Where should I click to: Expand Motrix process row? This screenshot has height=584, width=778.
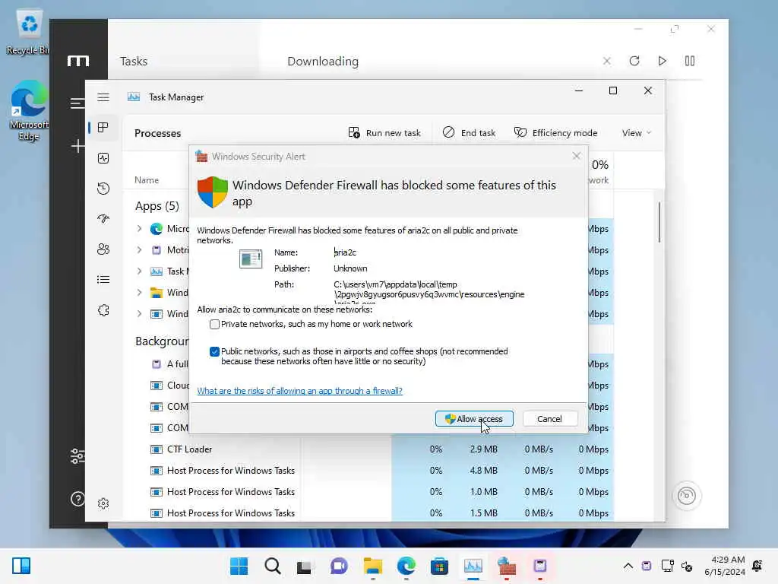tap(140, 249)
